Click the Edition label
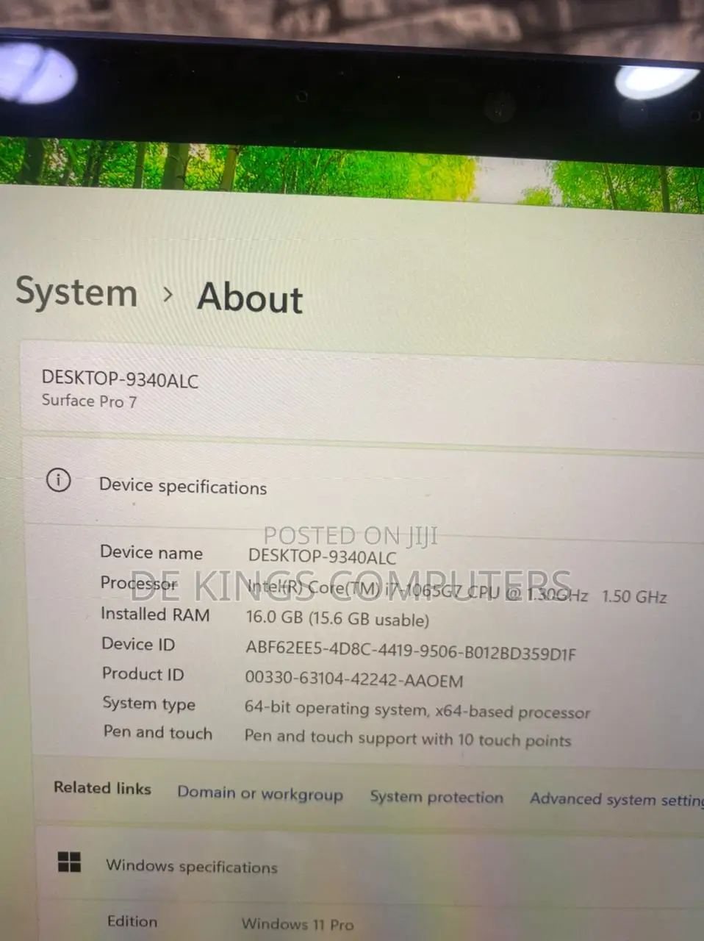Screen dimensions: 704x941 [132, 922]
